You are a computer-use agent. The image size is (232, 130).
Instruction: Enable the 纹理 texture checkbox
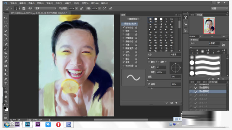(124, 34)
